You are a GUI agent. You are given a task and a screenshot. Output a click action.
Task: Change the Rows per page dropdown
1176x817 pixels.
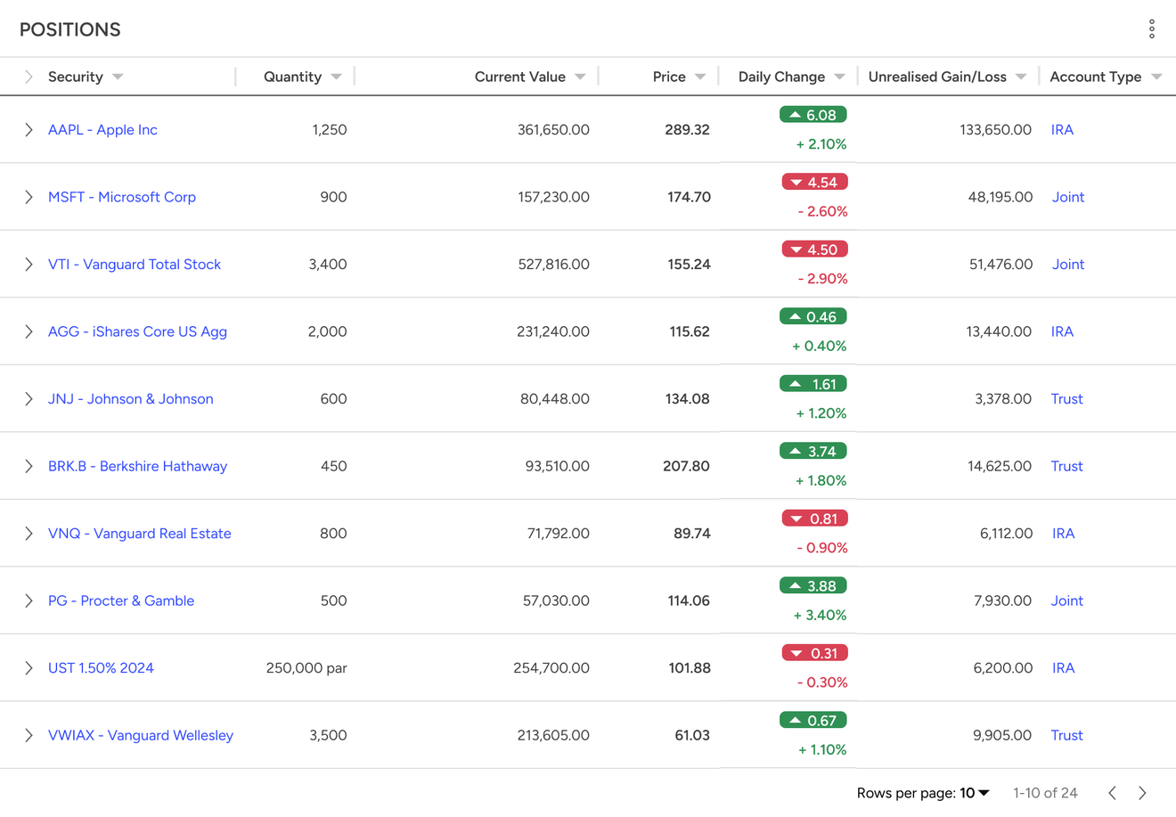coord(975,793)
